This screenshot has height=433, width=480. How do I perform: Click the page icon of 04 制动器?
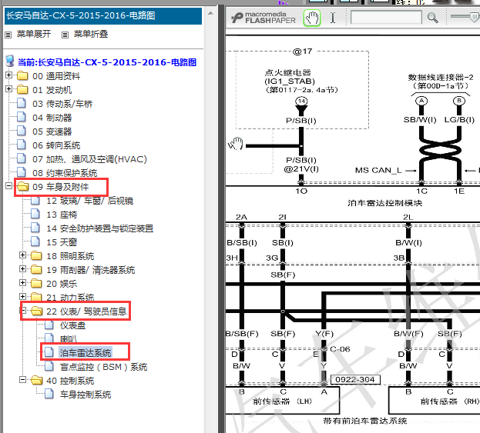click(22, 117)
